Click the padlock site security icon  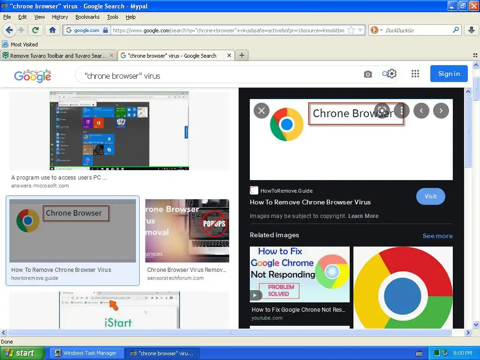(x=105, y=30)
